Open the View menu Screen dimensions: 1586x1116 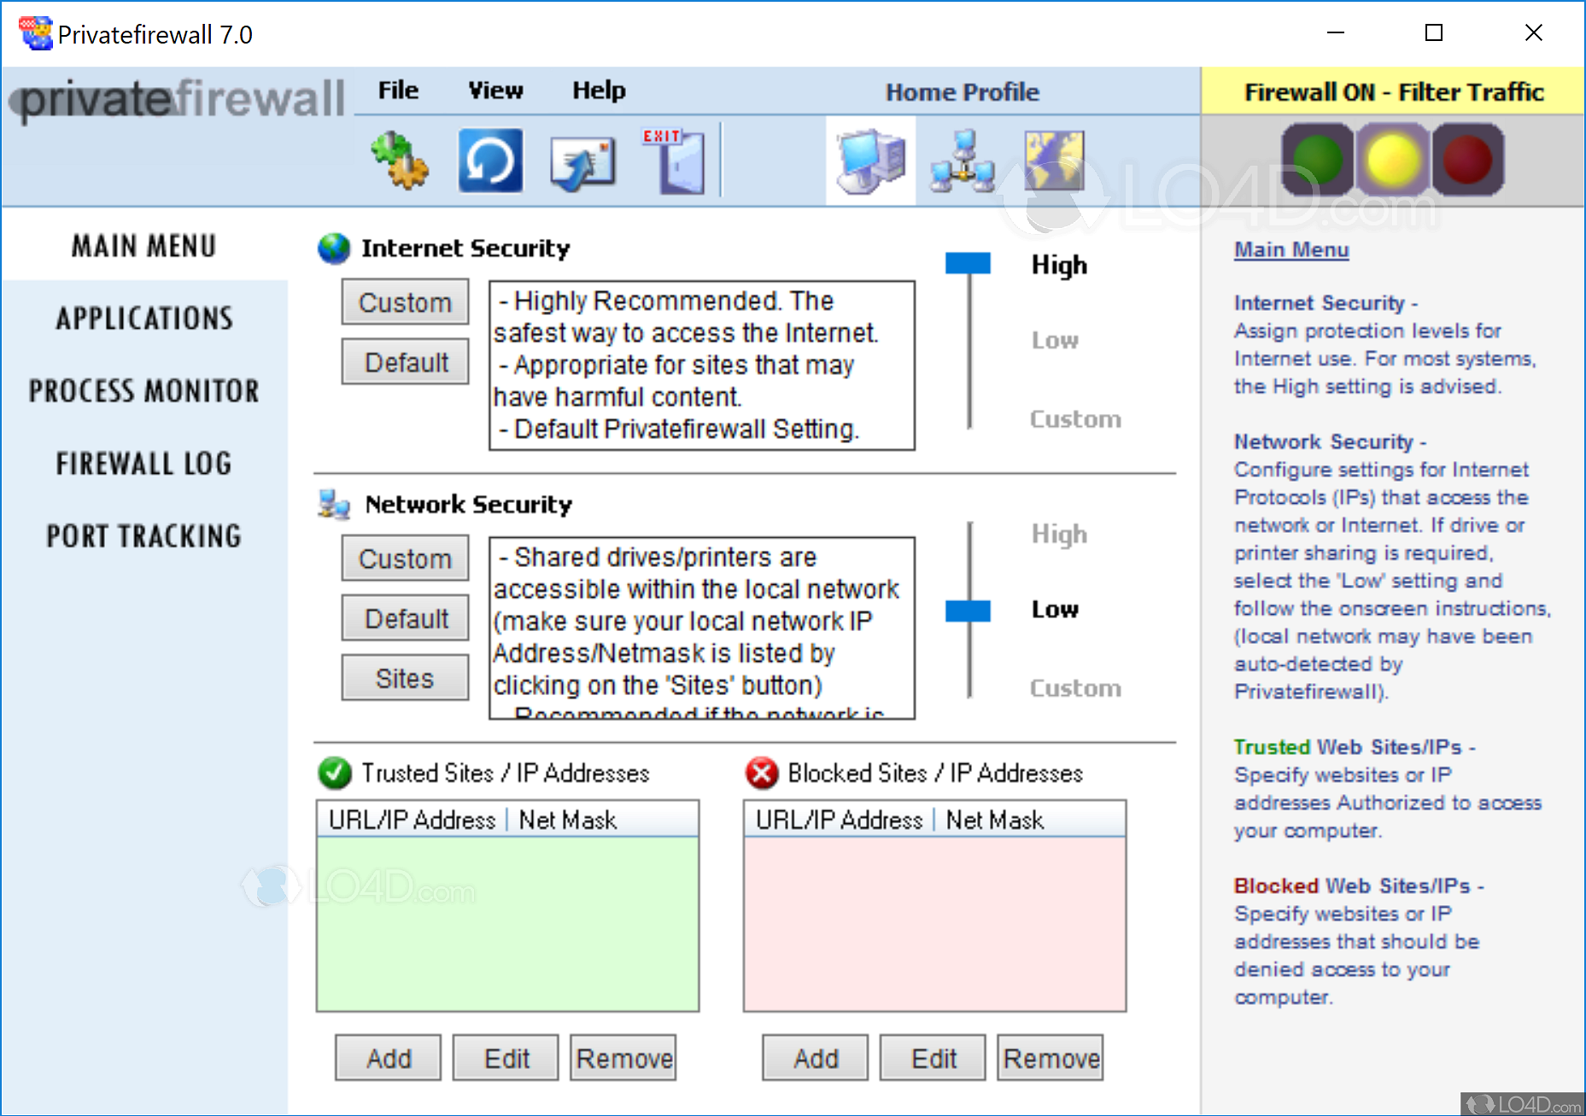495,90
